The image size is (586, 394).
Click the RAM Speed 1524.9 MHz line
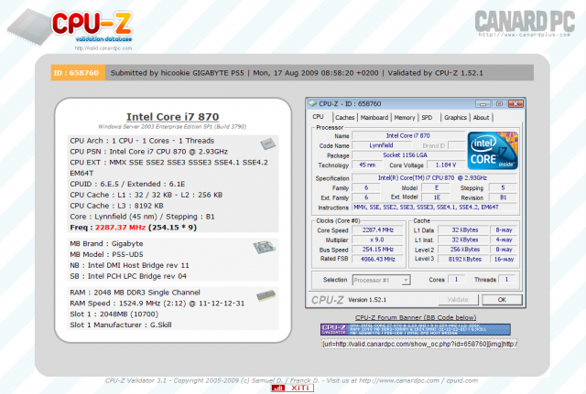(x=157, y=303)
